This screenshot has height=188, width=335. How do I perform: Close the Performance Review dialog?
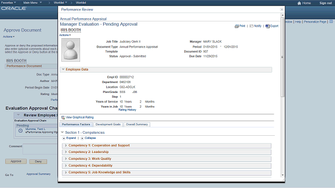click(x=282, y=9)
